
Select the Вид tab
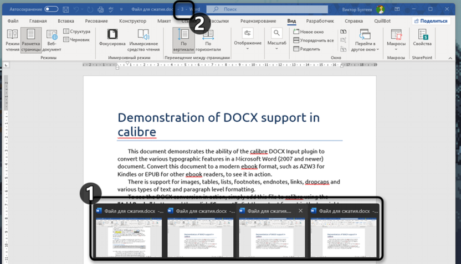pos(291,21)
